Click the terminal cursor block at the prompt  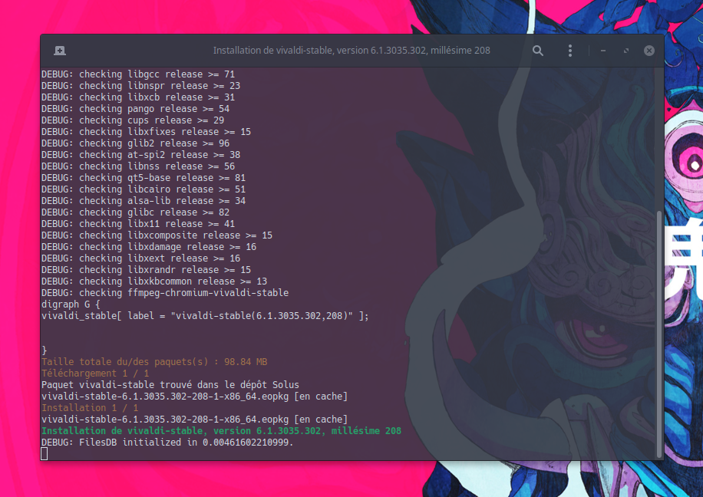(x=45, y=454)
